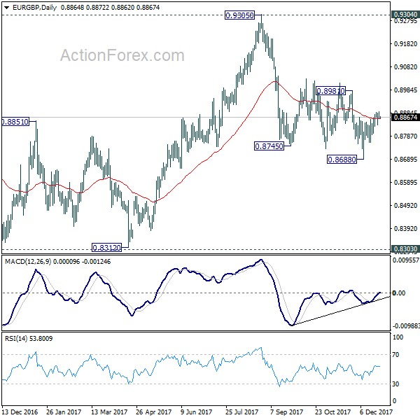Screen dimensions: 420x420
Task: Click the 26 Apr 2017 date label
Action: click(153, 412)
